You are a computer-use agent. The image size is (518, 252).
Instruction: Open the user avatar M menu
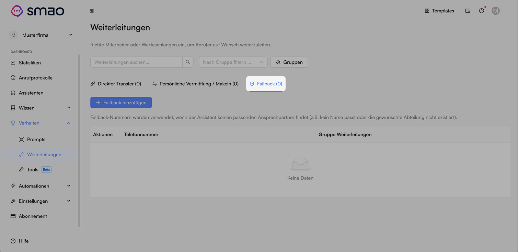click(x=495, y=11)
